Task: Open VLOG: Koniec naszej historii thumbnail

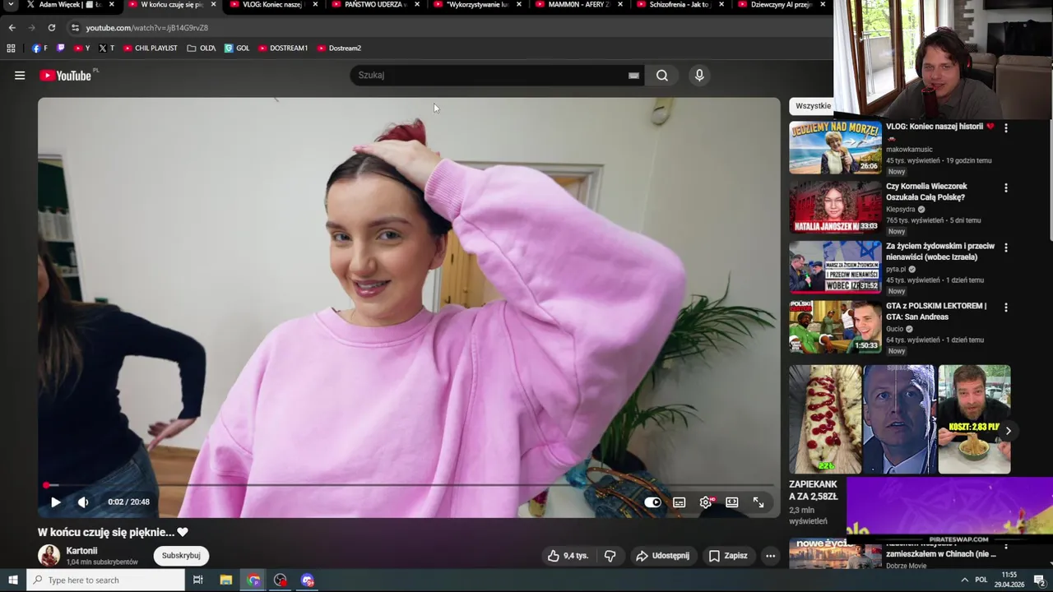Action: point(835,148)
